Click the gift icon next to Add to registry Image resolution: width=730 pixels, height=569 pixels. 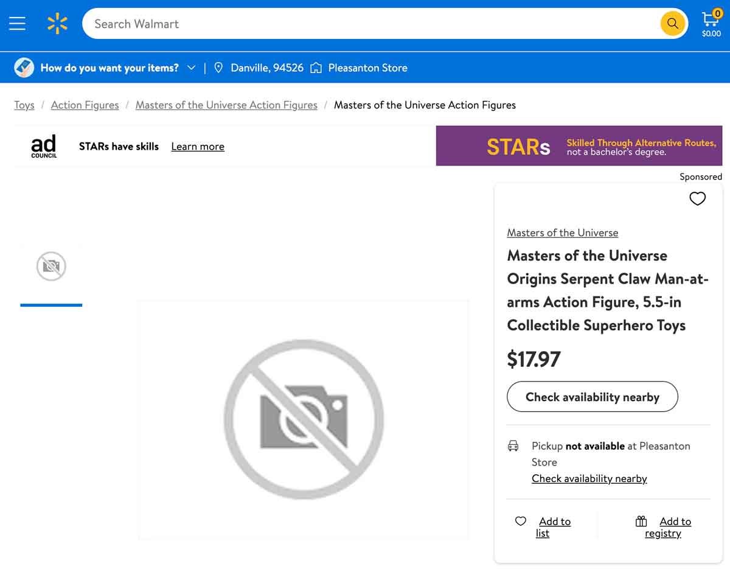tap(641, 522)
